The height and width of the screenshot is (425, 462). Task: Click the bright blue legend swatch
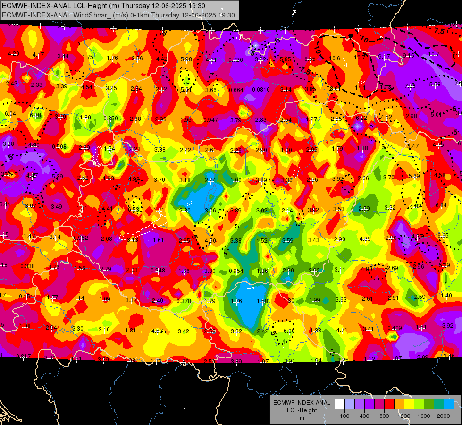pyautogui.click(x=449, y=404)
